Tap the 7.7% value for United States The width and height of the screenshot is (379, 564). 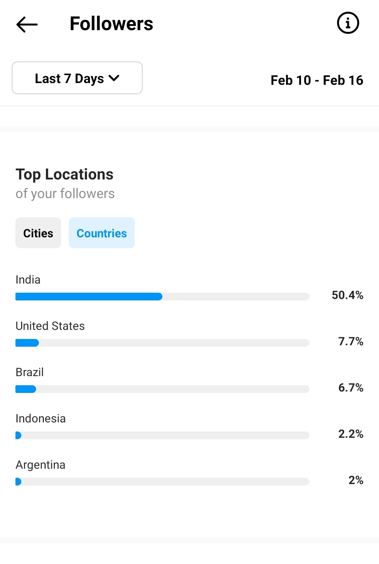[x=351, y=341]
